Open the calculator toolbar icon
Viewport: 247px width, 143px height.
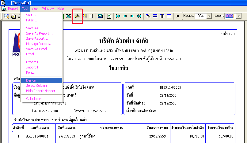click(x=100, y=16)
